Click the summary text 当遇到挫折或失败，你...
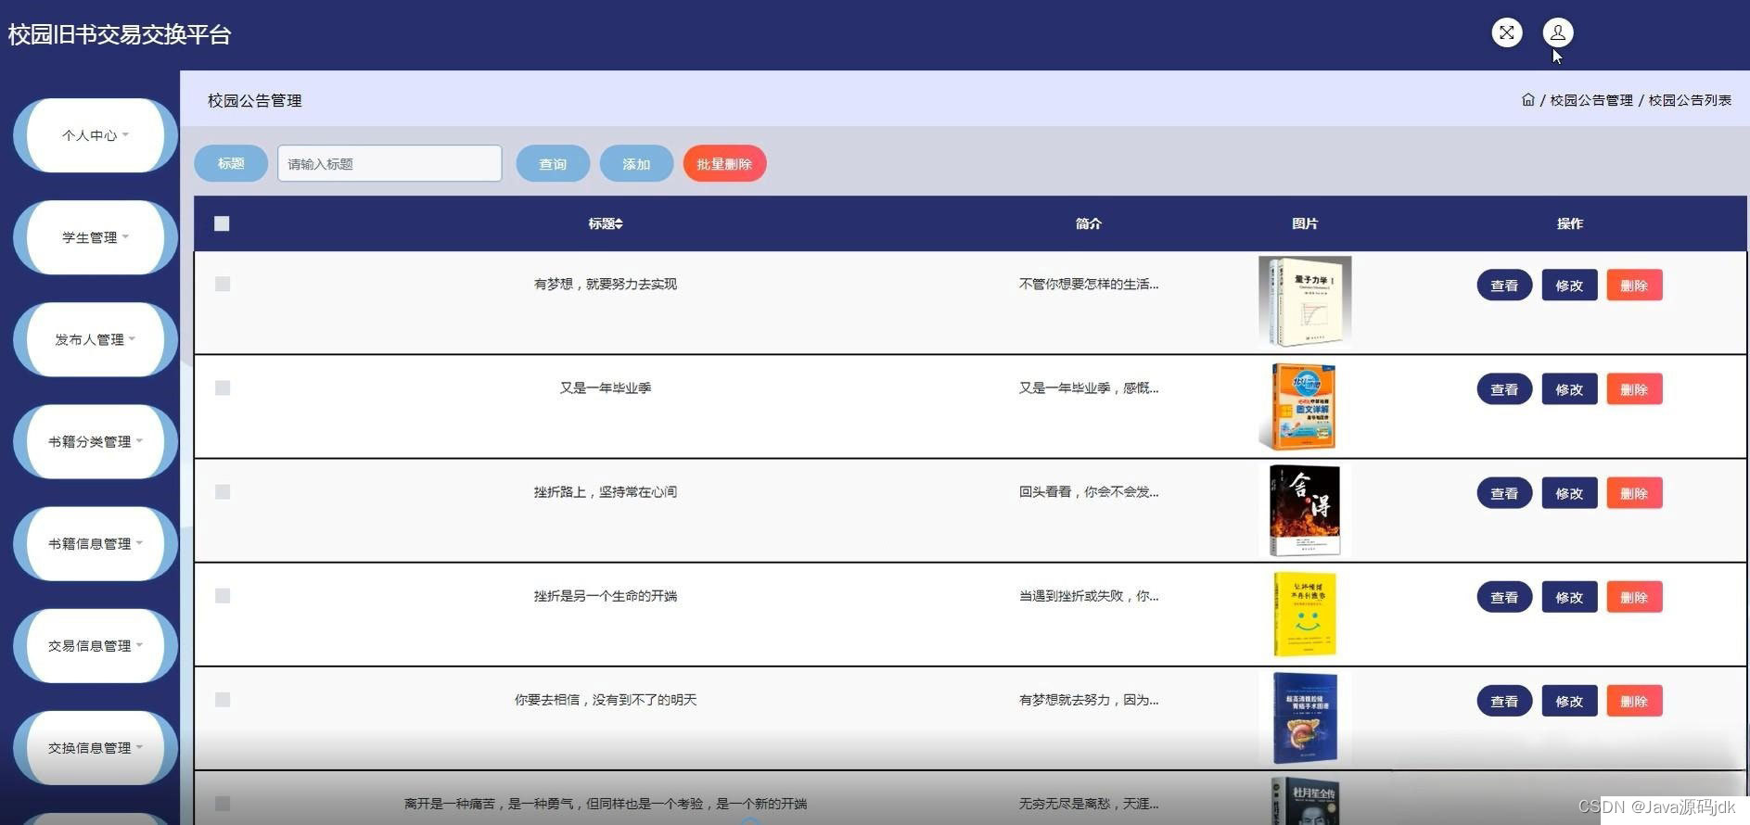 click(x=1089, y=595)
